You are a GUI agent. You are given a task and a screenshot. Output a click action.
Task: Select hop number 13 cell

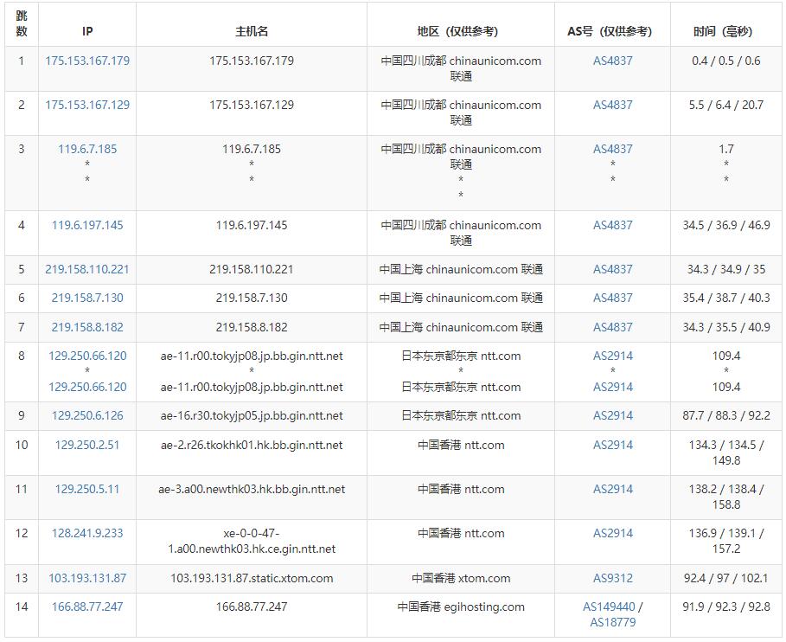[x=22, y=578]
